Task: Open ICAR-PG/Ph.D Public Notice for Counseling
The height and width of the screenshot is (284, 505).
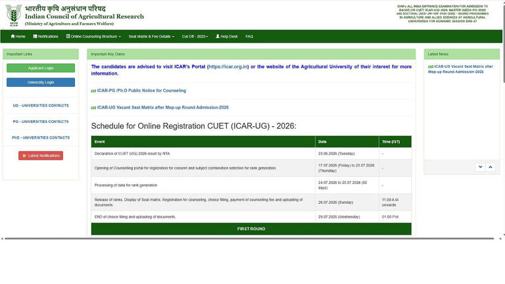Action: (x=141, y=91)
